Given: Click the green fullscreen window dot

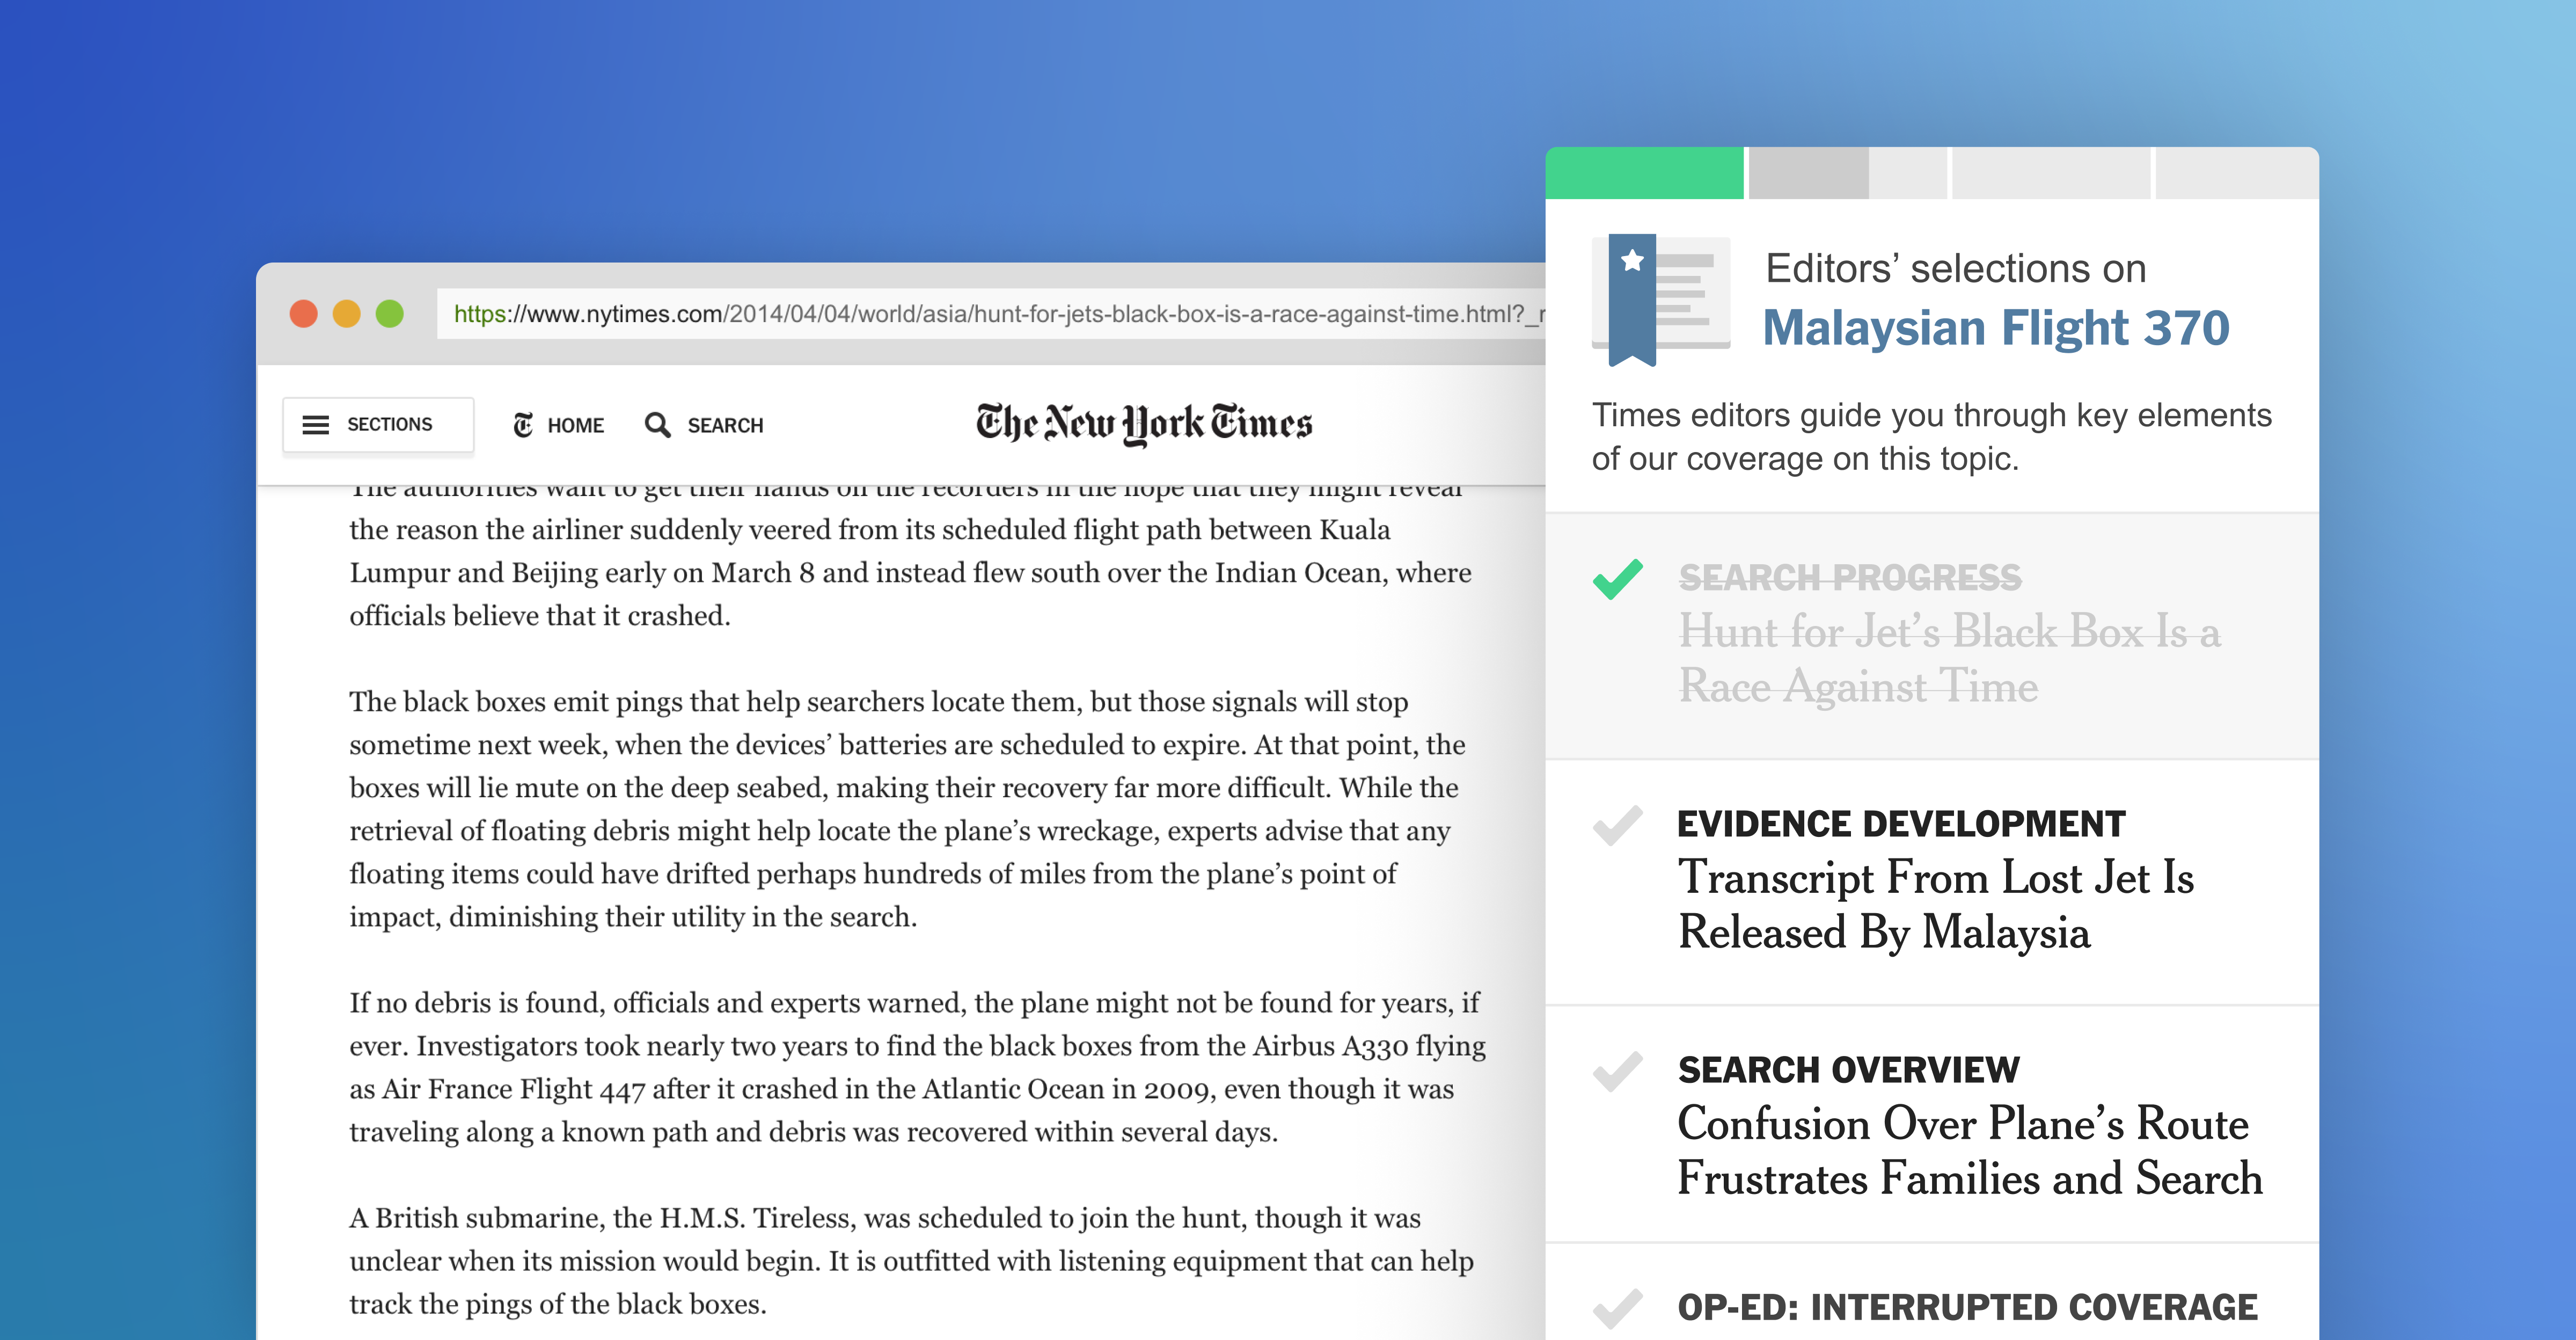Looking at the screenshot, I should tap(390, 314).
